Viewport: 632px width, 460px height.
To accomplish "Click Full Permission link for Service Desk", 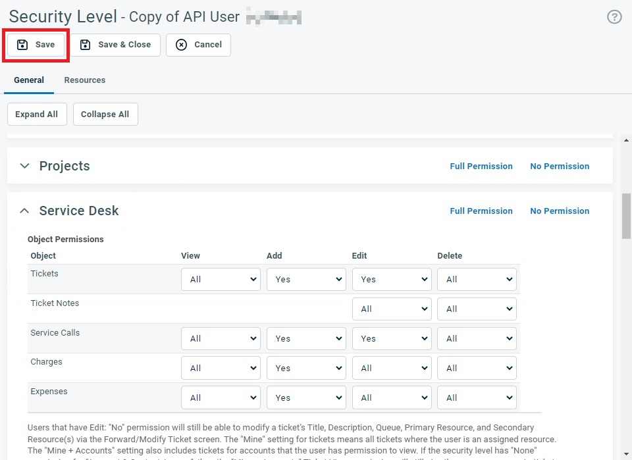I will [x=481, y=211].
